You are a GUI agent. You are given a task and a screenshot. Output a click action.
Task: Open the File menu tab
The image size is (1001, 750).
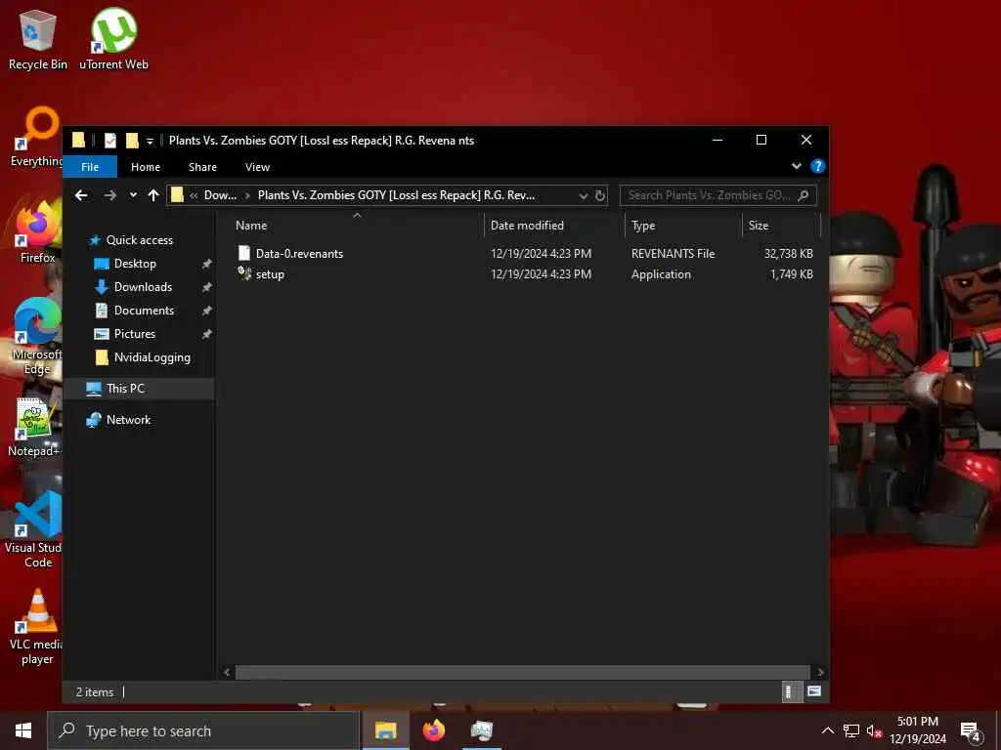(x=90, y=166)
